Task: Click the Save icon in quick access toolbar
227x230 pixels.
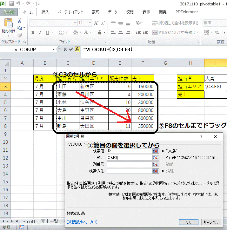Action: coord(12,4)
